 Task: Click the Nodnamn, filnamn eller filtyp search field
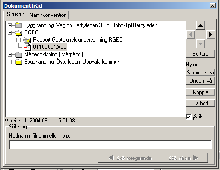[x=110, y=144]
